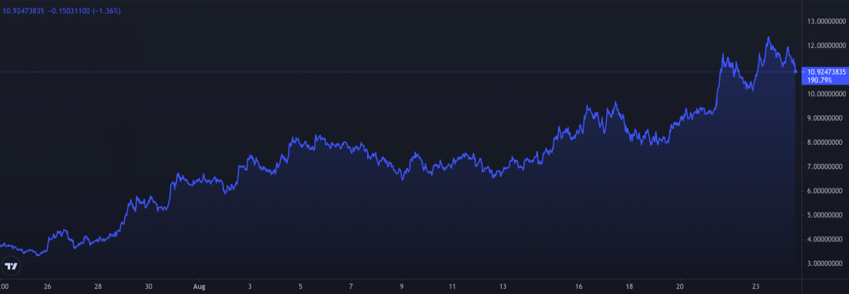This screenshot has height=294, width=849.
Task: Click the 13.00000000 price axis label
Action: click(825, 22)
